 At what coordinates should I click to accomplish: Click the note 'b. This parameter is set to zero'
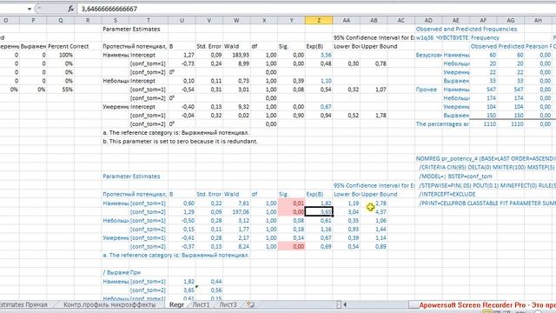pos(180,141)
